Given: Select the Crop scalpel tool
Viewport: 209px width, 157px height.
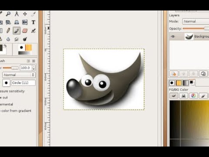Looking at the screenshot, I should (34, 14).
